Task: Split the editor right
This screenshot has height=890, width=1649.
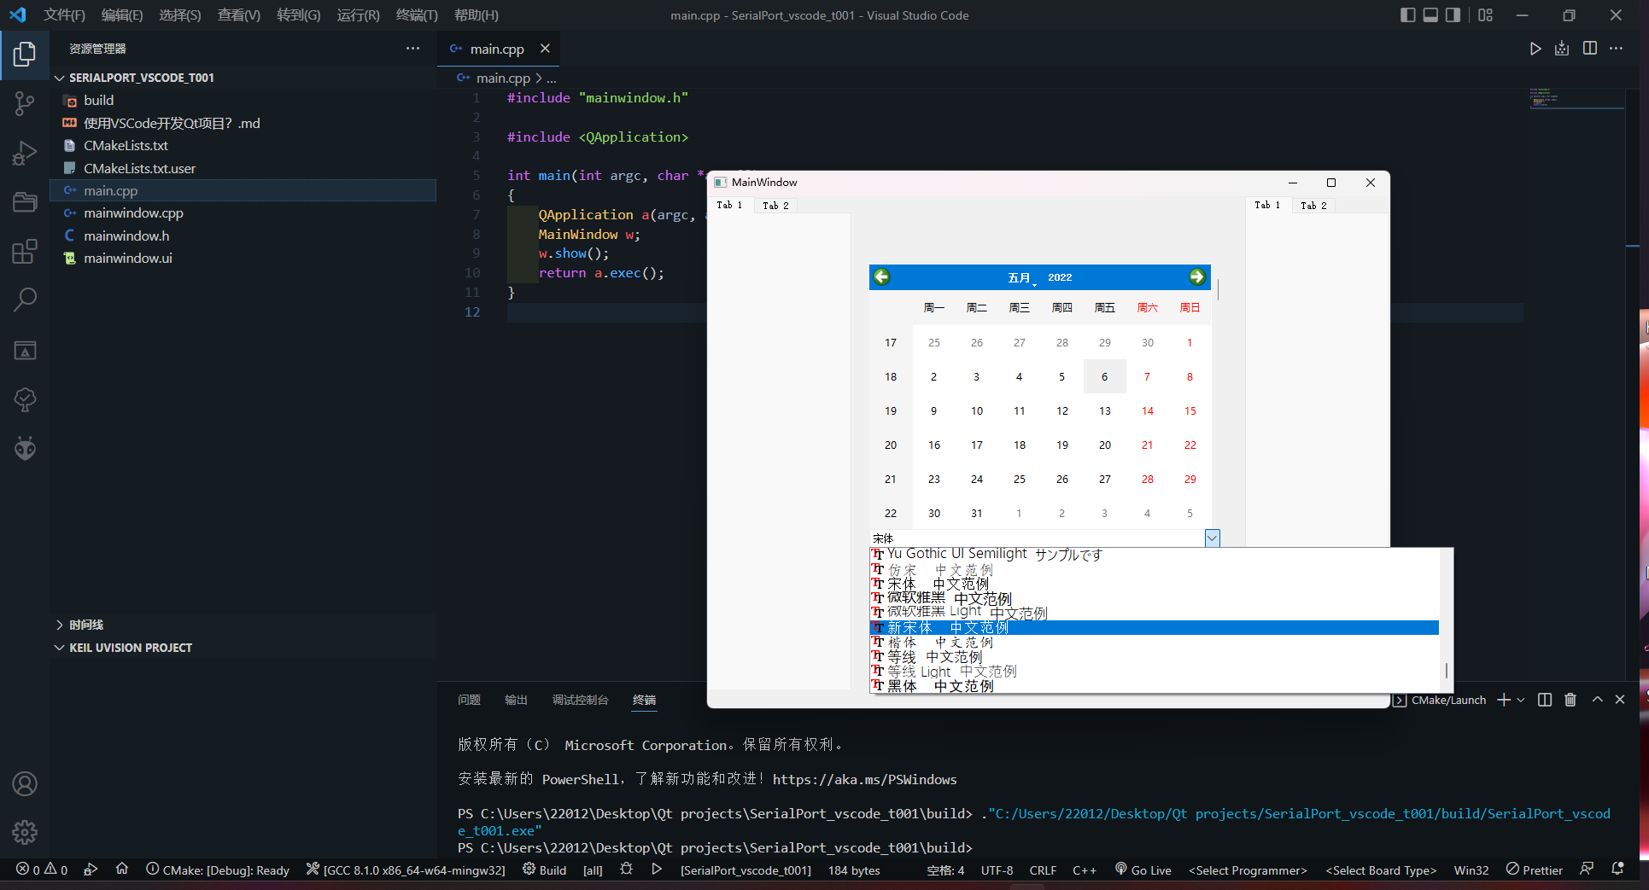Action: click(x=1589, y=49)
